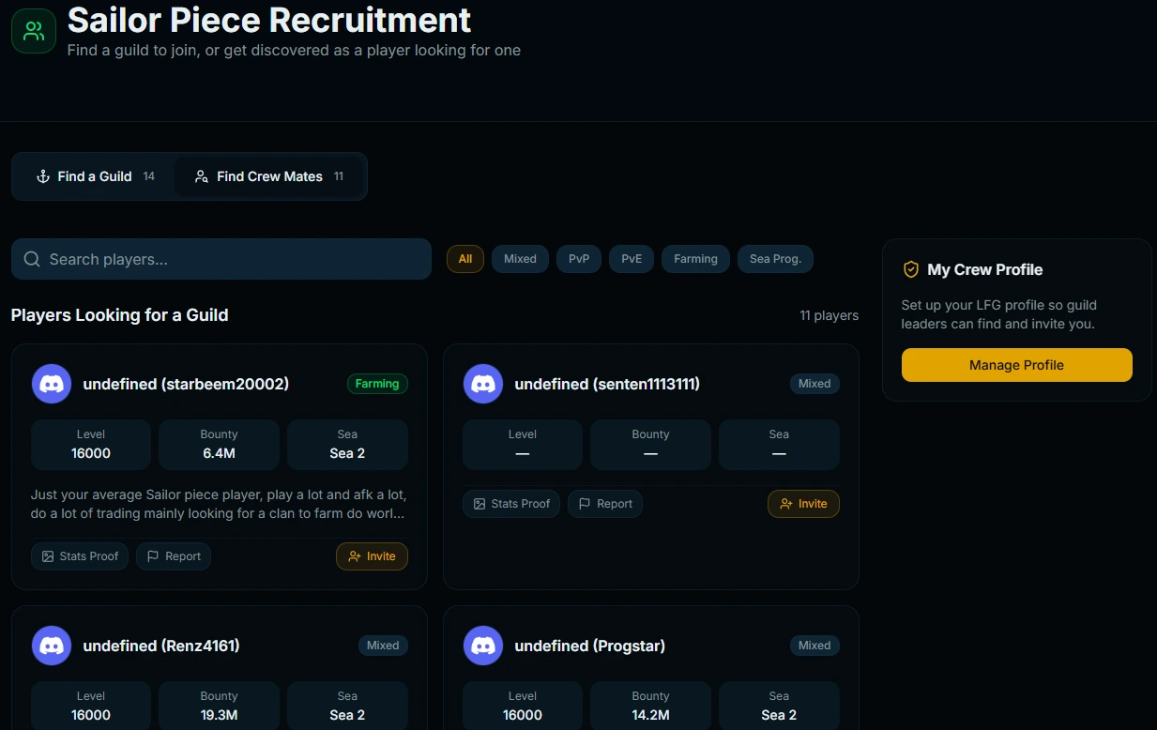Image resolution: width=1157 pixels, height=730 pixels.
Task: Click the person-search icon on Find Crew Mates
Action: (x=201, y=176)
